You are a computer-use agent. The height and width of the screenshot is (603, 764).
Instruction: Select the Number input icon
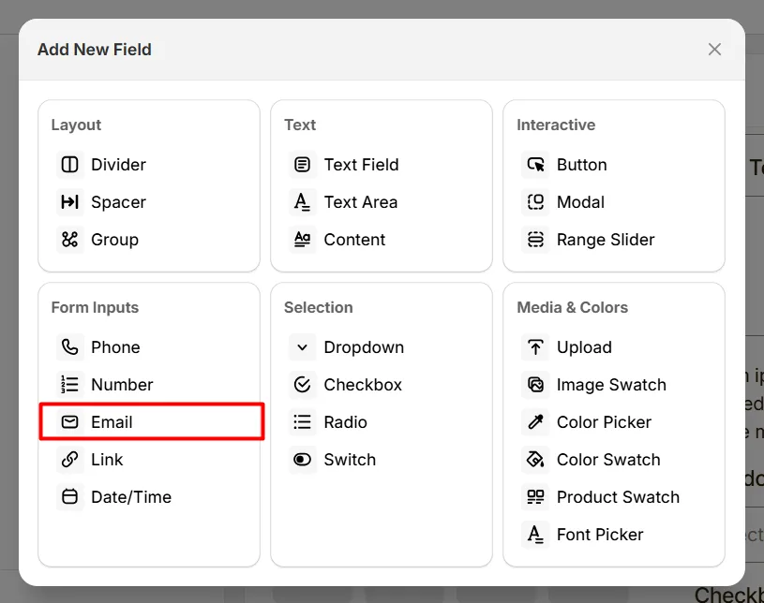69,385
